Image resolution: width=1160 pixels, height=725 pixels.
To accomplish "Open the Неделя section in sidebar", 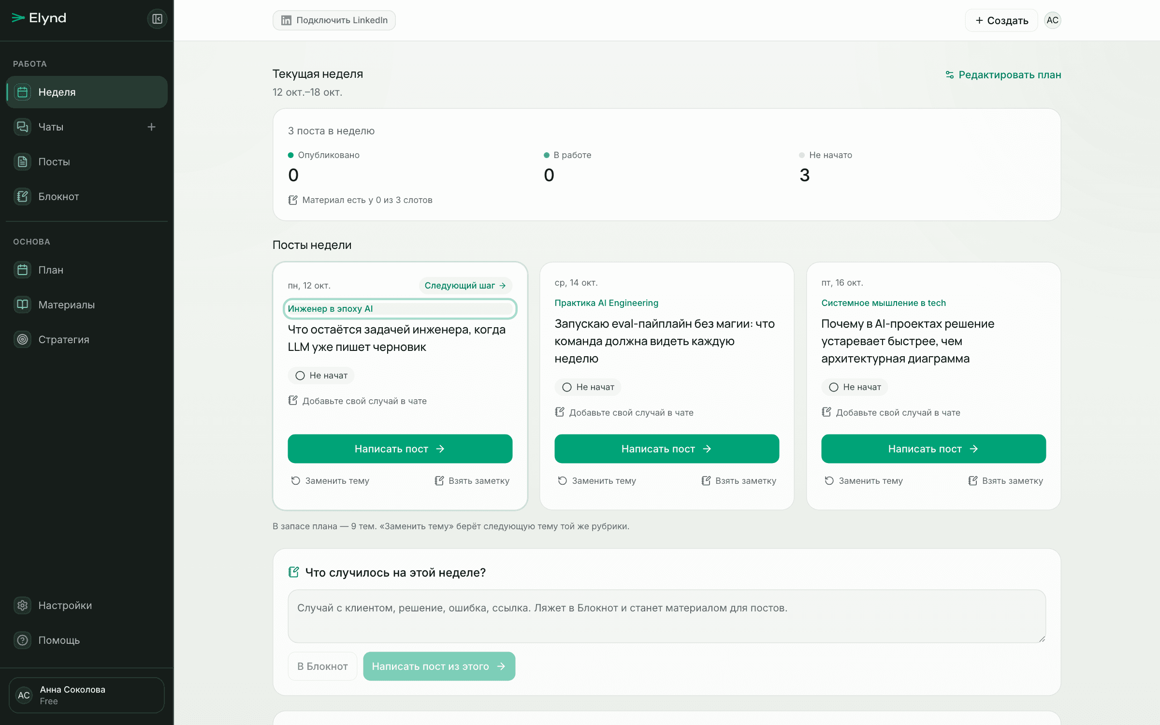I will [87, 92].
